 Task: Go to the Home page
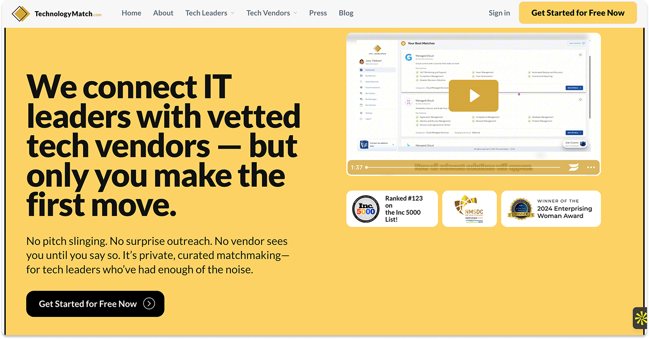131,13
